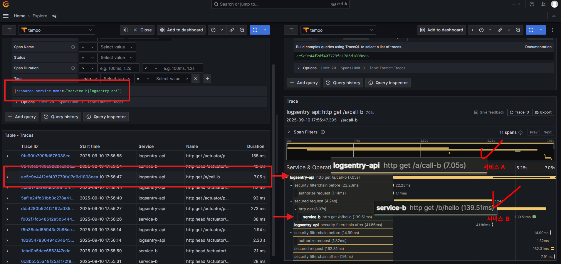Click the left pane vertical scrollbar

[x=273, y=160]
